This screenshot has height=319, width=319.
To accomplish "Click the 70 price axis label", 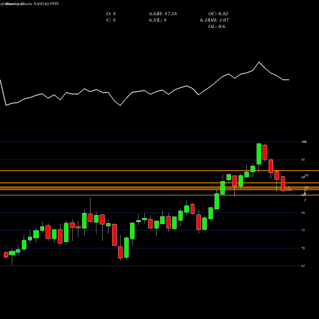I will 303,248.
